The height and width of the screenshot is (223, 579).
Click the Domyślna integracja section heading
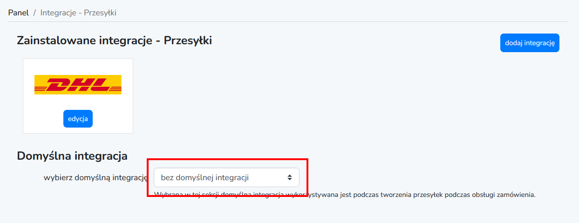[x=72, y=155]
